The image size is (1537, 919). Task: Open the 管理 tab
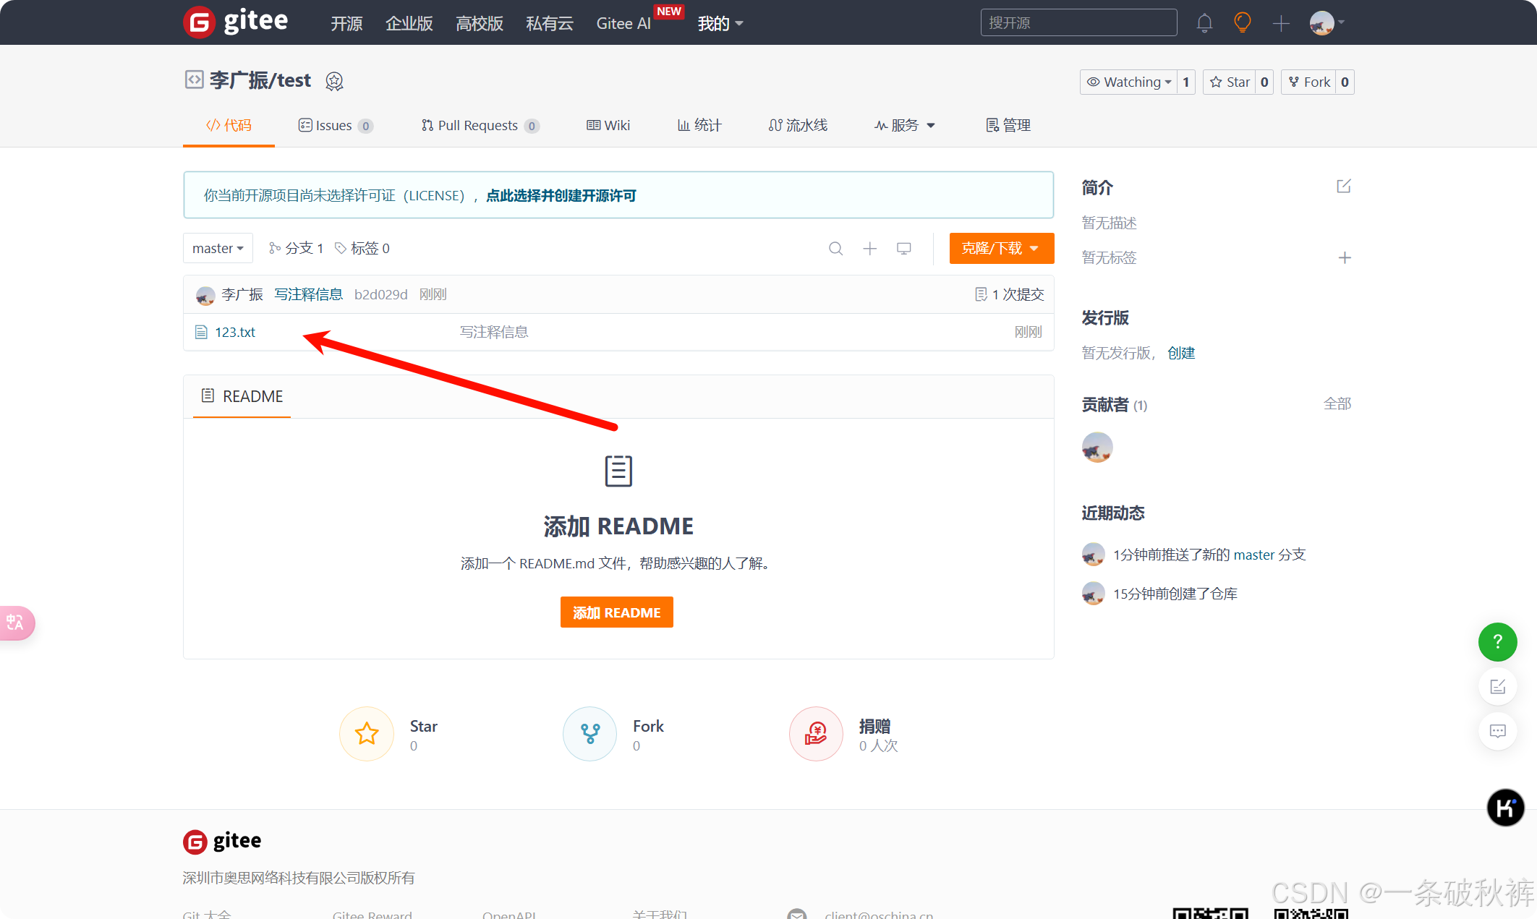[x=1008, y=126]
